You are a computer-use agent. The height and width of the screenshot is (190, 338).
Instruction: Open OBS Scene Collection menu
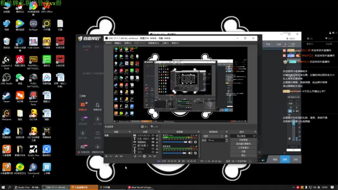[153, 43]
